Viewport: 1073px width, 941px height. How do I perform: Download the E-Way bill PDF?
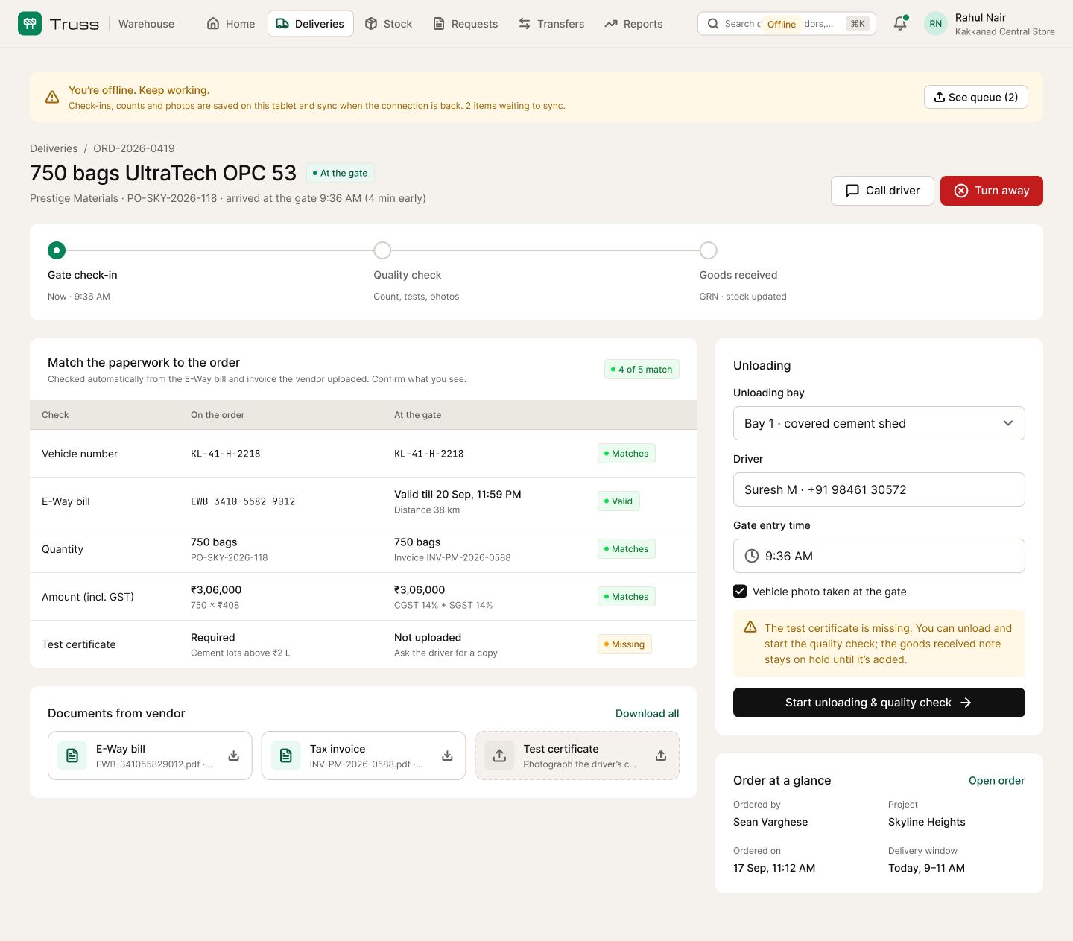click(234, 755)
